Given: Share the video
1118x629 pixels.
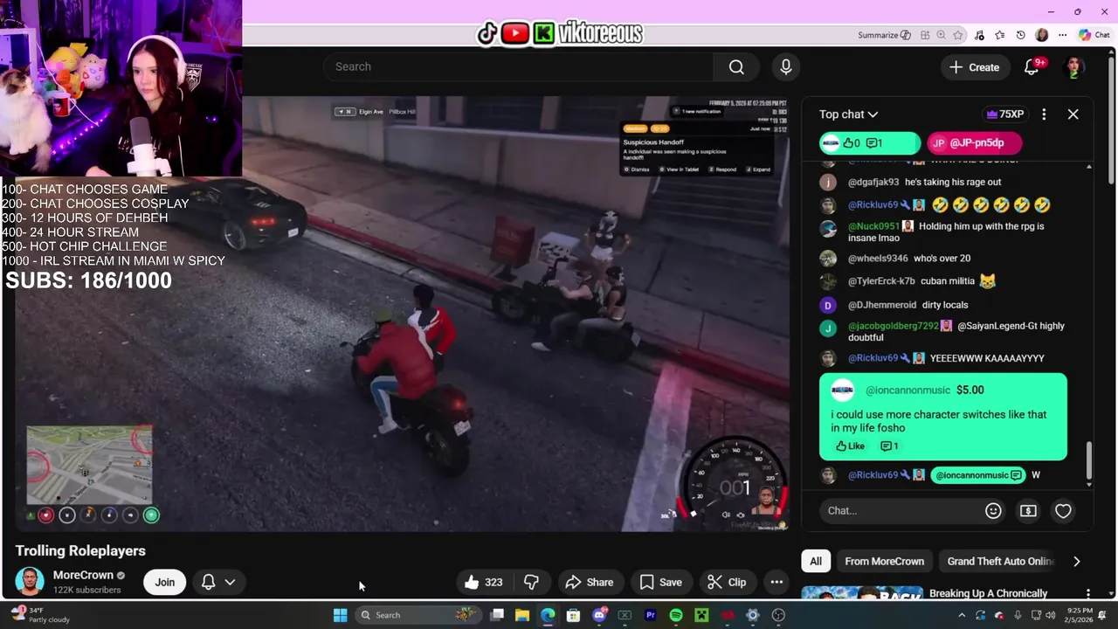Looking at the screenshot, I should click(590, 582).
